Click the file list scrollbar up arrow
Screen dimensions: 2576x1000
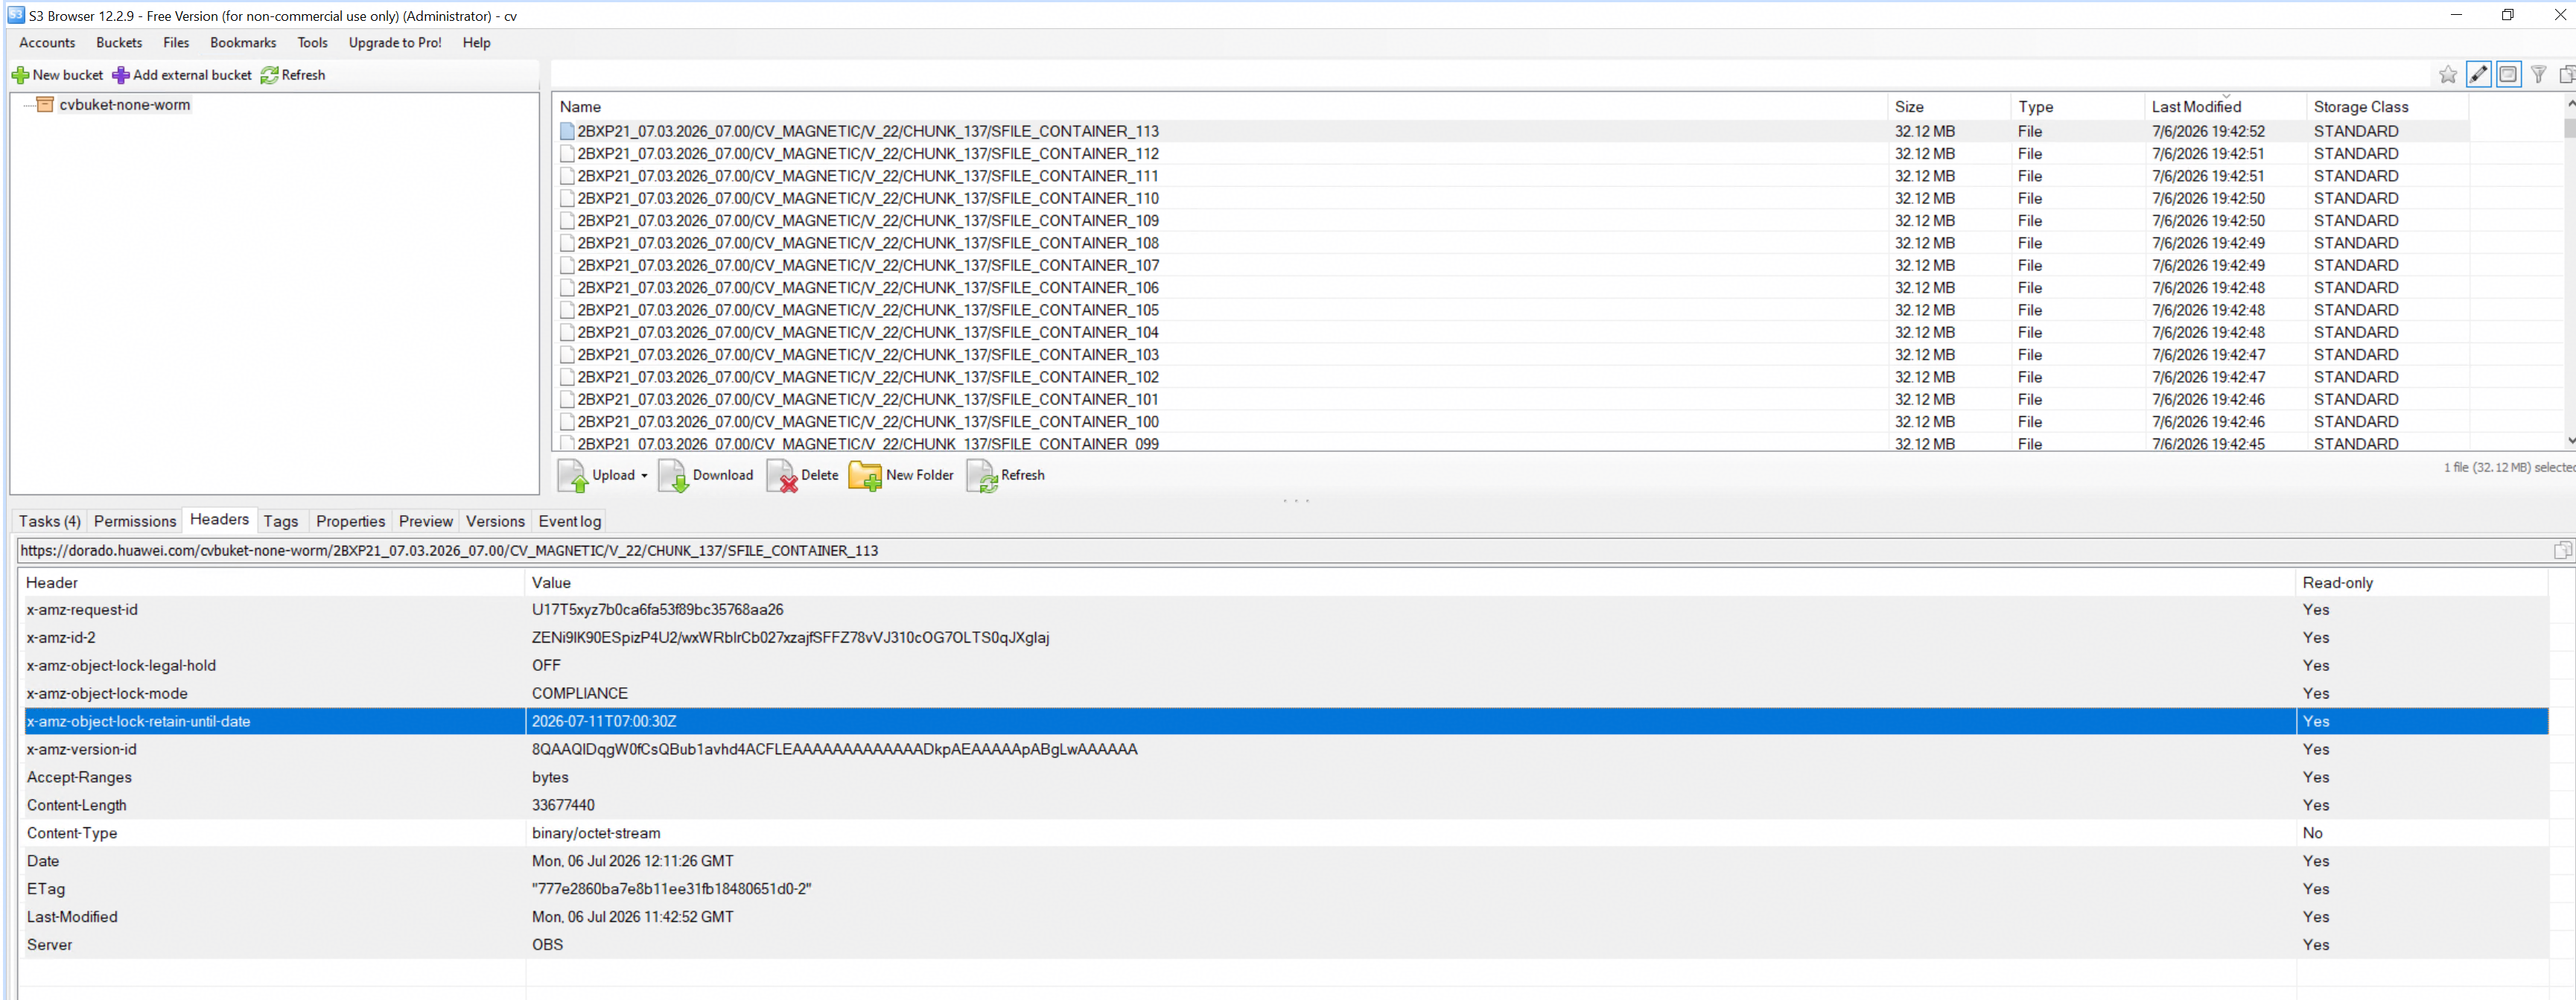[x=2570, y=103]
